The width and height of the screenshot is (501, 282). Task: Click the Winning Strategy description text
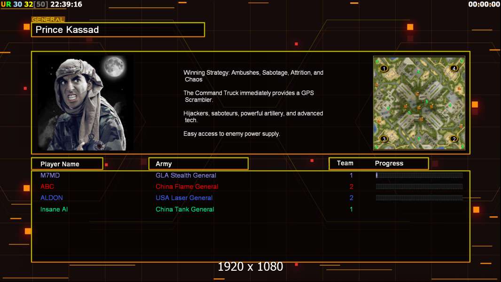point(253,76)
